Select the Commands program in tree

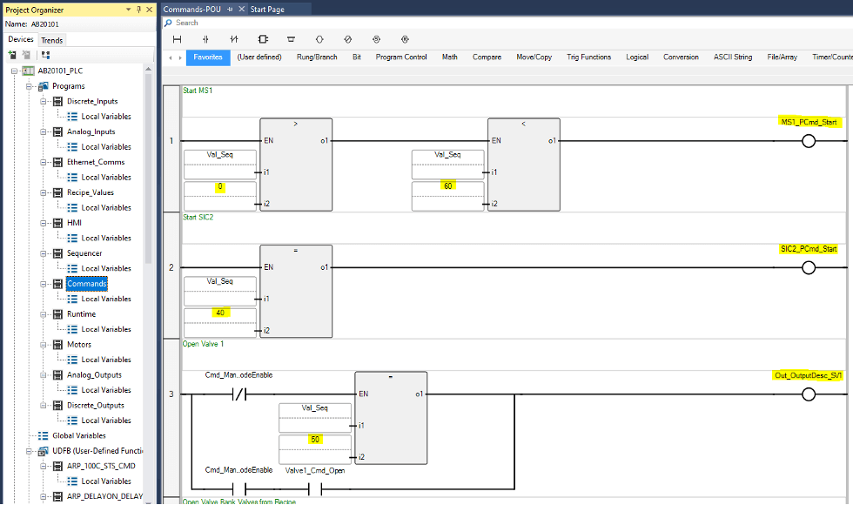tap(87, 284)
